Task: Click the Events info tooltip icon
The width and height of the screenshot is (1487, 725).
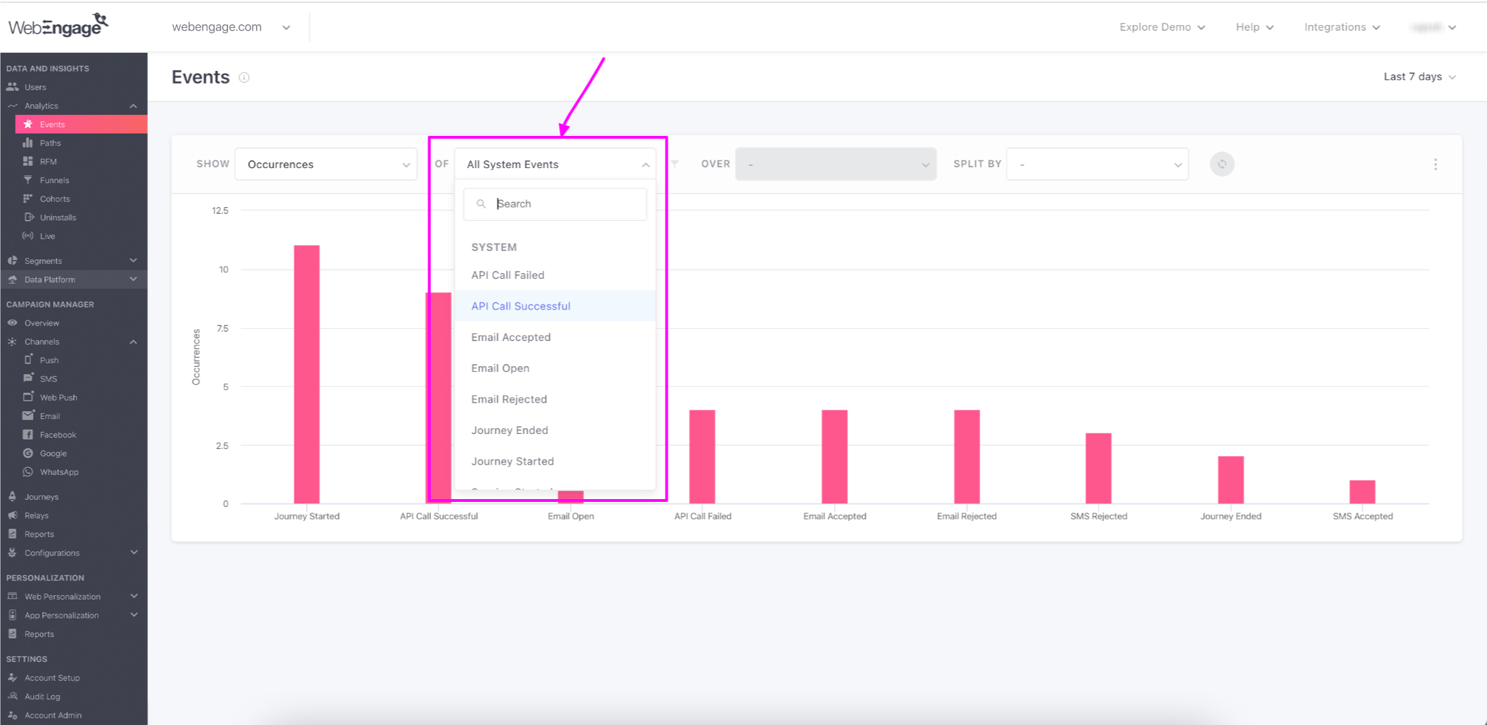Action: pyautogui.click(x=244, y=77)
